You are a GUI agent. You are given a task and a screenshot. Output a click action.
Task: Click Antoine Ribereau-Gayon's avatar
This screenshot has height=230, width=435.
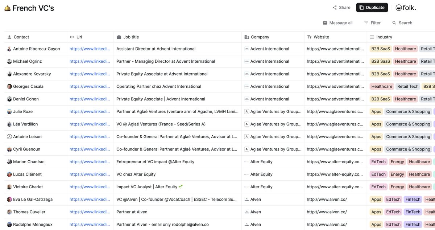(x=9, y=49)
